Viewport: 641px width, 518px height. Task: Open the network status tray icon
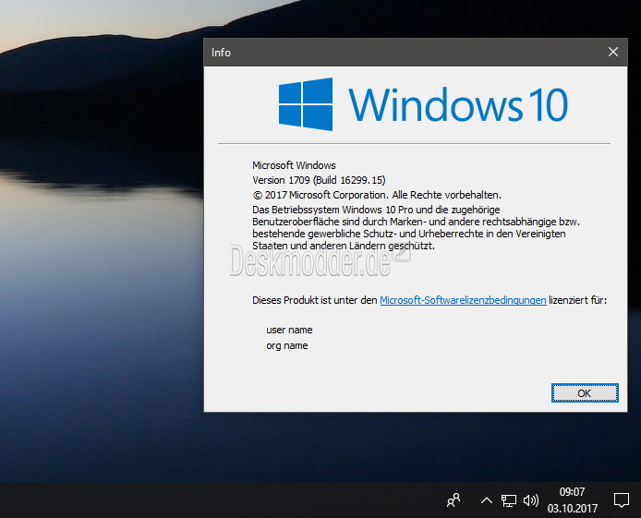pyautogui.click(x=509, y=500)
